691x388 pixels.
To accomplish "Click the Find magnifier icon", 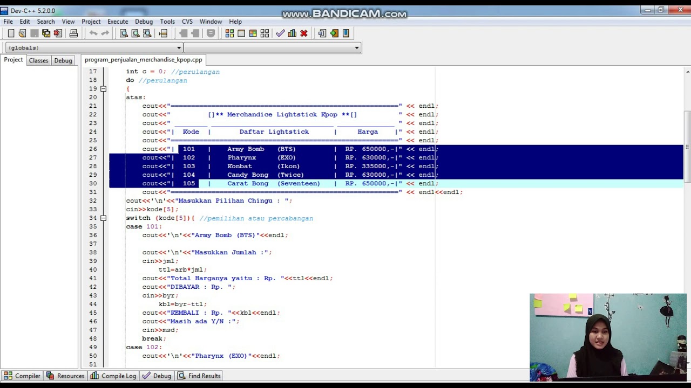I will click(x=124, y=33).
